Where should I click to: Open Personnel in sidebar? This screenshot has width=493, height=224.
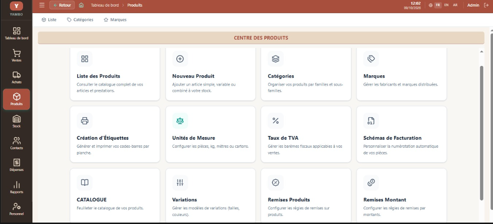(x=16, y=209)
